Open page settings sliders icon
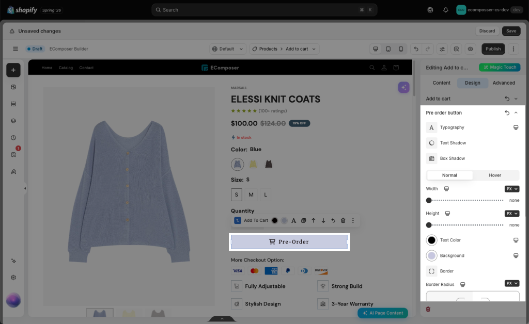Screen dimensions: 529x324 (x=442, y=49)
